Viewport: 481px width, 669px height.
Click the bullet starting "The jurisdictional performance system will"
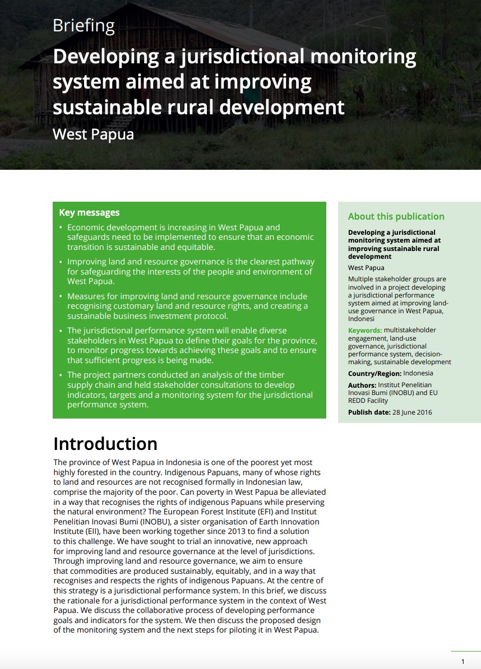point(192,345)
